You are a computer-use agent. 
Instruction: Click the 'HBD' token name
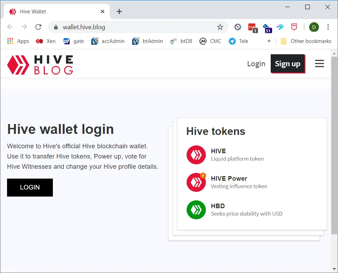(x=218, y=206)
